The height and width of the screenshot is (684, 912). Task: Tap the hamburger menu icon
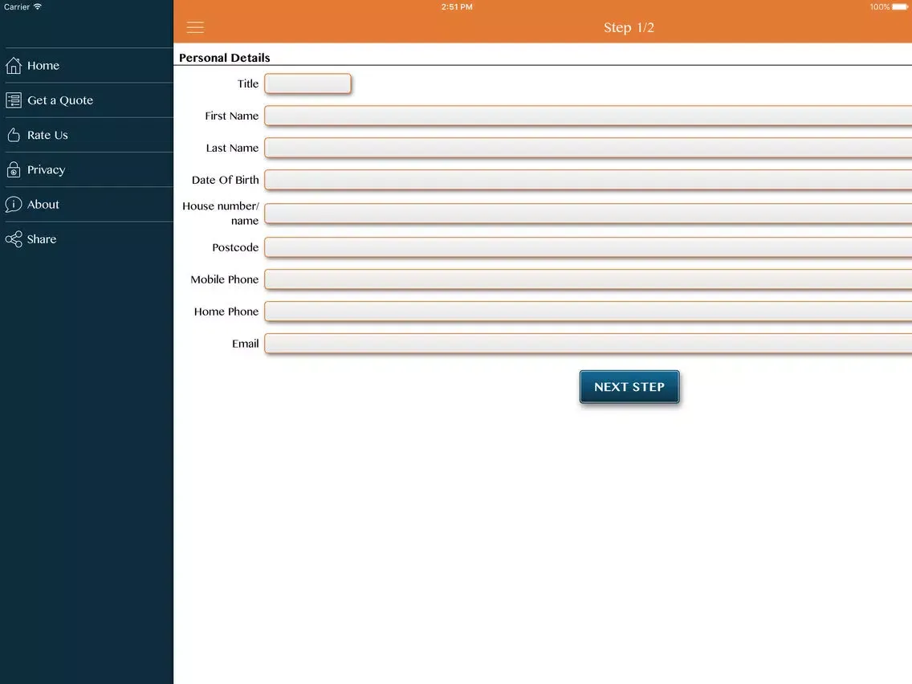tap(195, 27)
